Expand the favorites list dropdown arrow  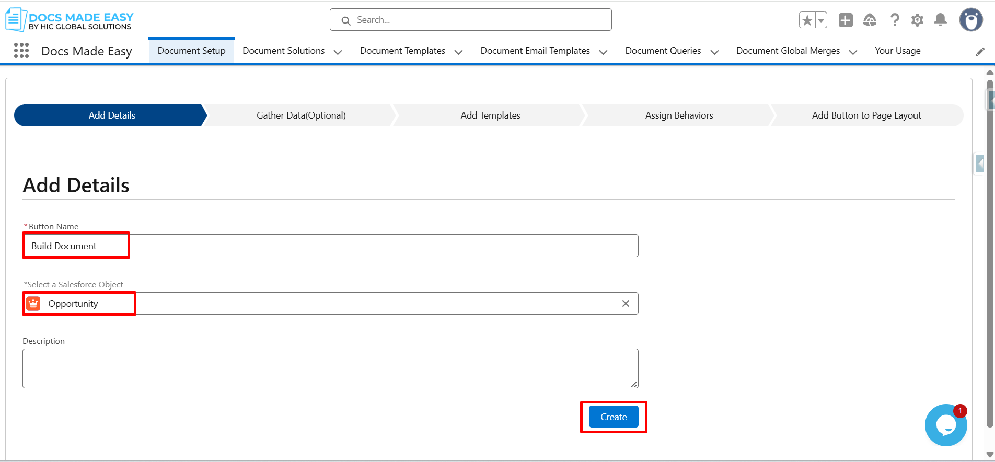point(821,20)
